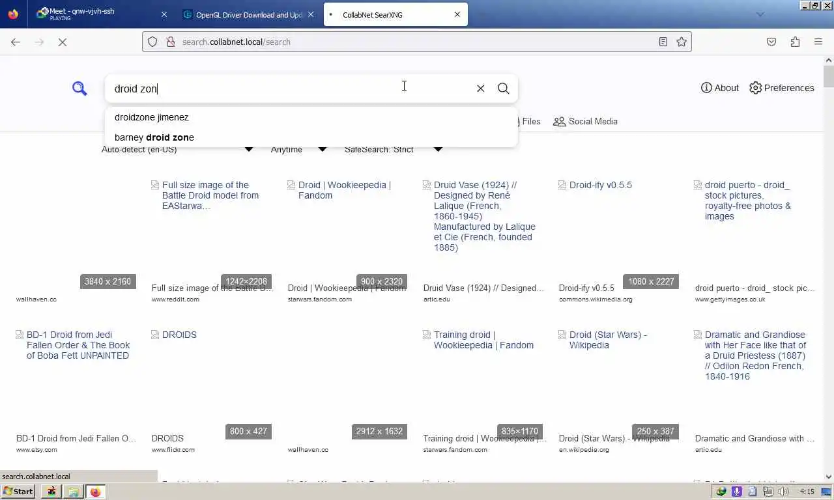Switch to Meet qnw-vjvh-ssh tab
This screenshot has height=500, width=834.
coord(101,14)
